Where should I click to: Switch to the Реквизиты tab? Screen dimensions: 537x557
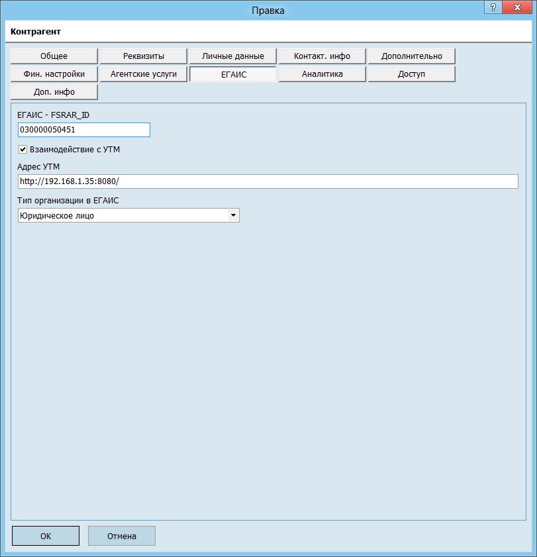click(144, 56)
